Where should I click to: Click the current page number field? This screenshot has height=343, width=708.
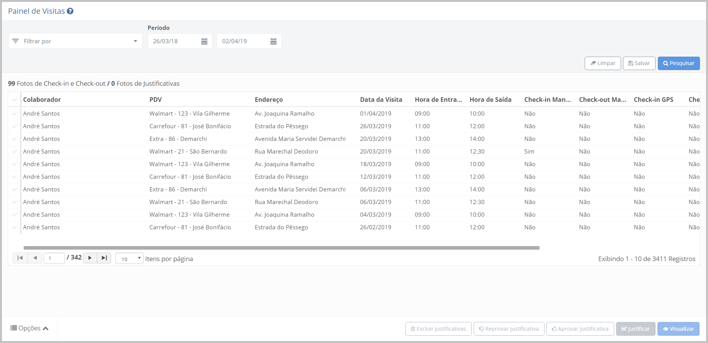pos(54,258)
